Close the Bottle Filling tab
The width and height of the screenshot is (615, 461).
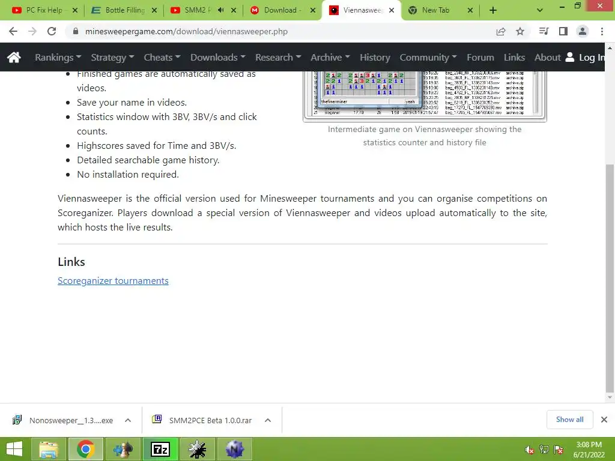(154, 11)
